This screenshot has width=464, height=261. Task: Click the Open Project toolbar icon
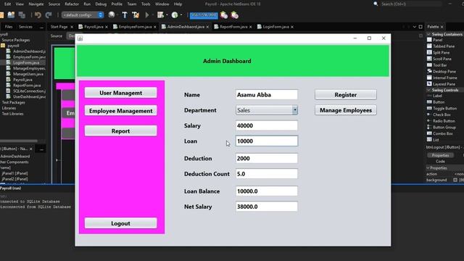[x=12, y=15]
